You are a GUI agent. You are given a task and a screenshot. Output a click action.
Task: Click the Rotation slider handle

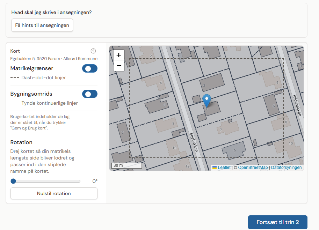click(x=13, y=181)
